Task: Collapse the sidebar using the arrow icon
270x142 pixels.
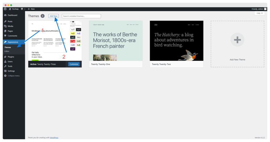Action: (x=5, y=76)
